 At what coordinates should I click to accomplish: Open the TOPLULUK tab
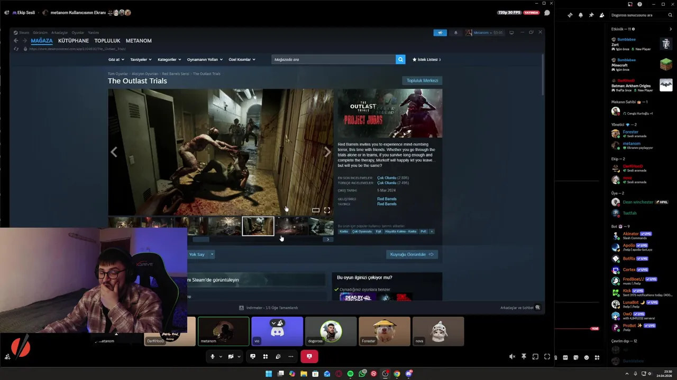pos(107,41)
